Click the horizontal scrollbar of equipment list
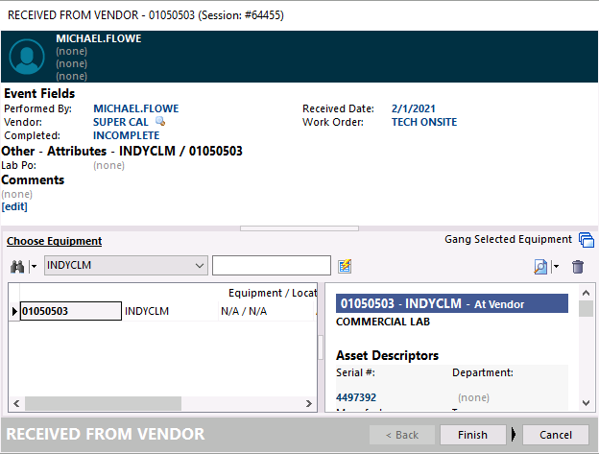 [161, 403]
